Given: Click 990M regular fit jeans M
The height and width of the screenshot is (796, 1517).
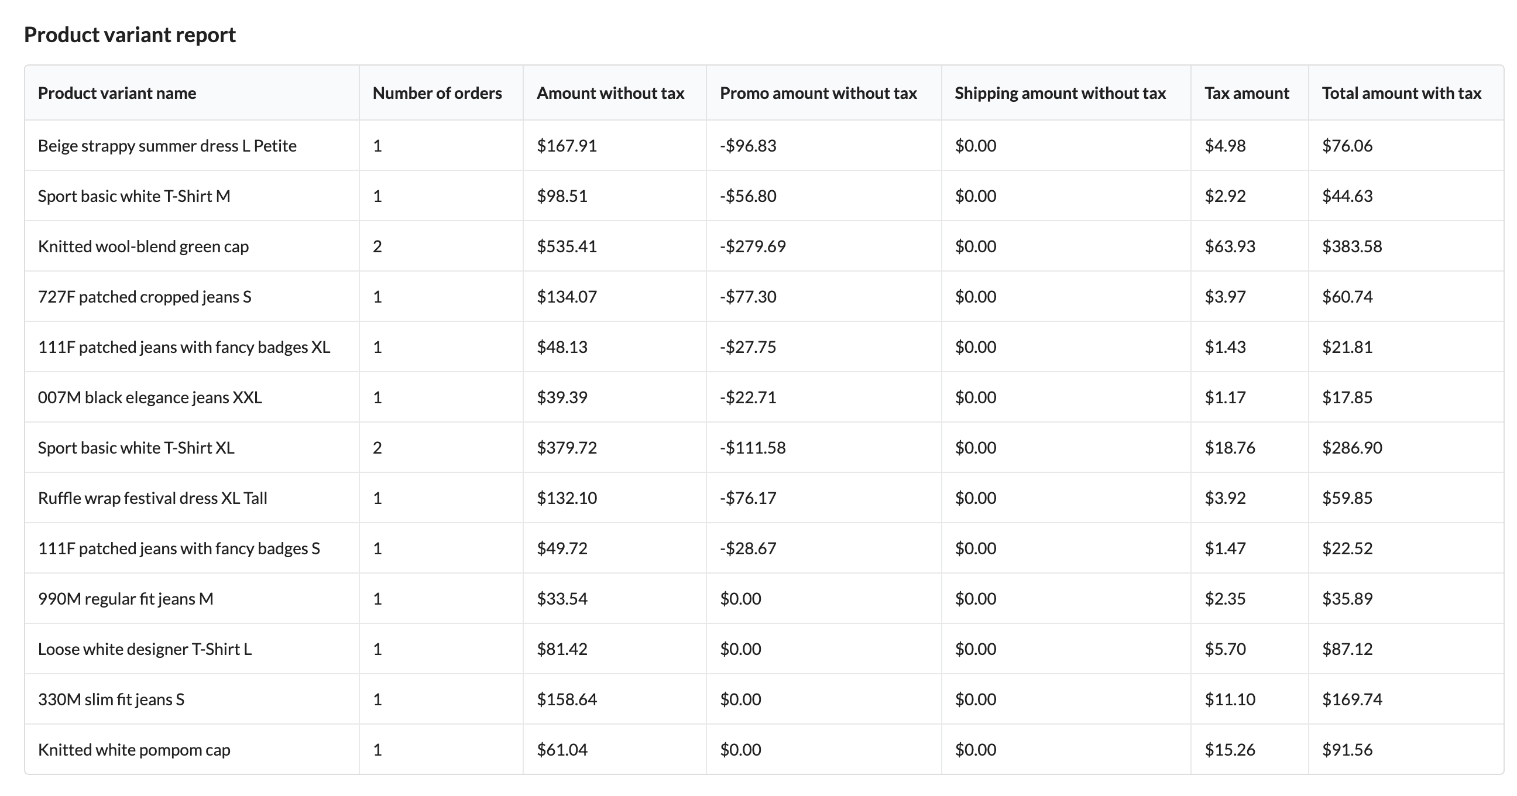Looking at the screenshot, I should [125, 599].
